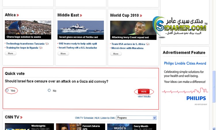The width and height of the screenshot is (216, 130).
Task: Open the Programs dropdown in CNN TV
Action: pos(136,118)
